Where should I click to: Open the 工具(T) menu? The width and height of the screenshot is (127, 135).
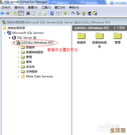46,7
